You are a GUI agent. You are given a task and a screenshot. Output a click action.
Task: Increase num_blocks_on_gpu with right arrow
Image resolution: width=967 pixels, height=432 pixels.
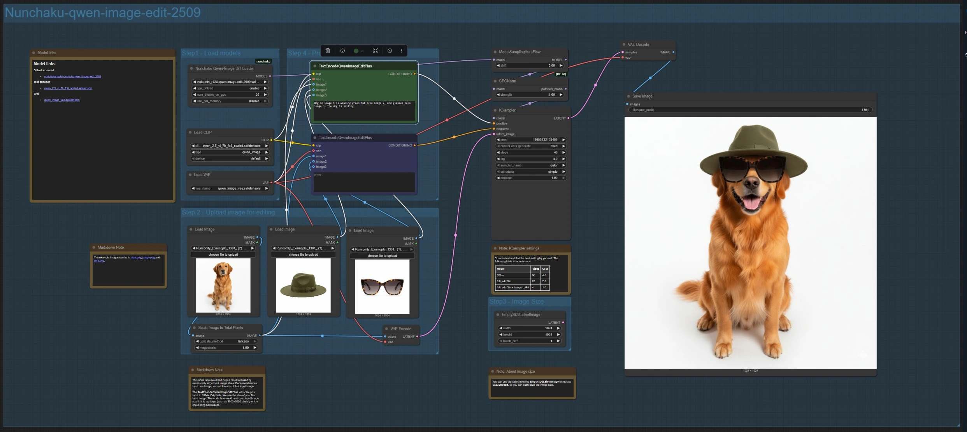pos(265,95)
